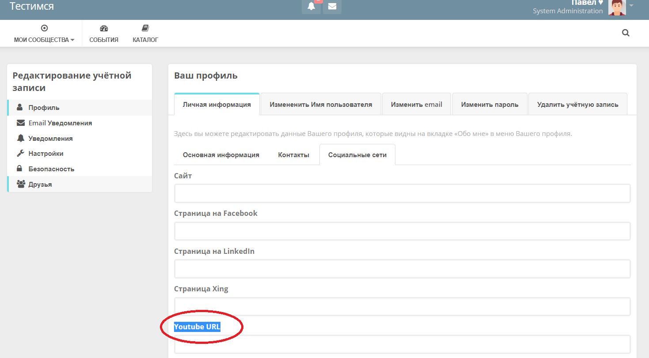Open the Удалить учётную запись tab
Image resolution: width=649 pixels, height=358 pixels.
tap(578, 105)
